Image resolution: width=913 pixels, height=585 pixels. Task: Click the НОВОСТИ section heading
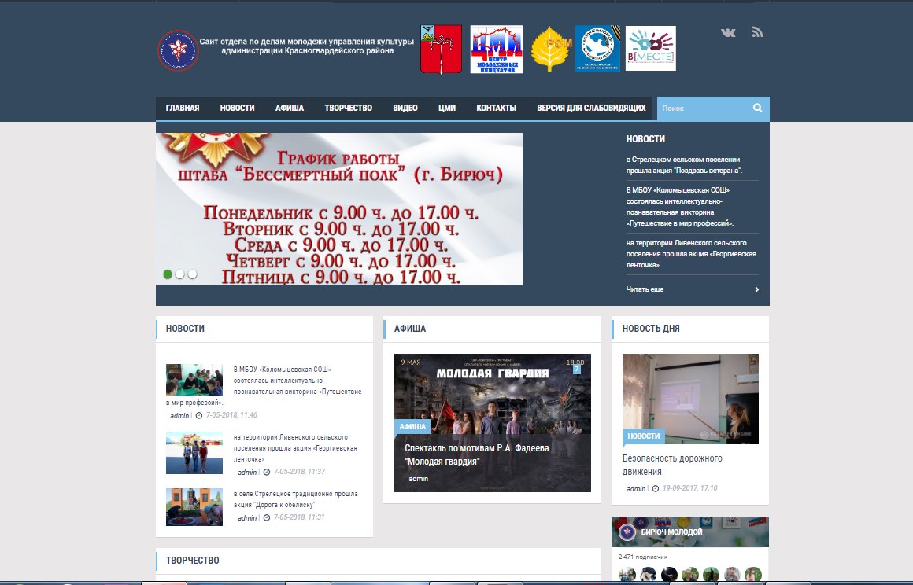185,329
